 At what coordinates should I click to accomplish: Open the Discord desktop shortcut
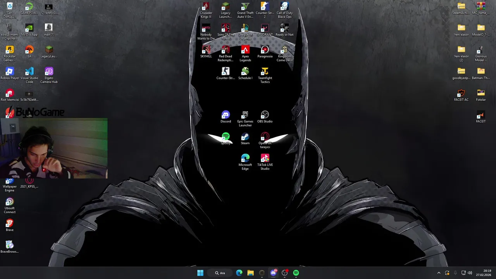click(x=226, y=117)
